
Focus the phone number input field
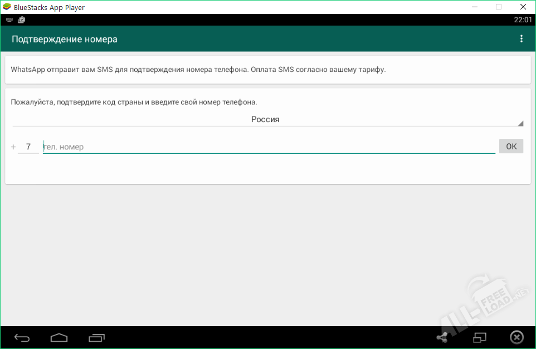pyautogui.click(x=269, y=147)
